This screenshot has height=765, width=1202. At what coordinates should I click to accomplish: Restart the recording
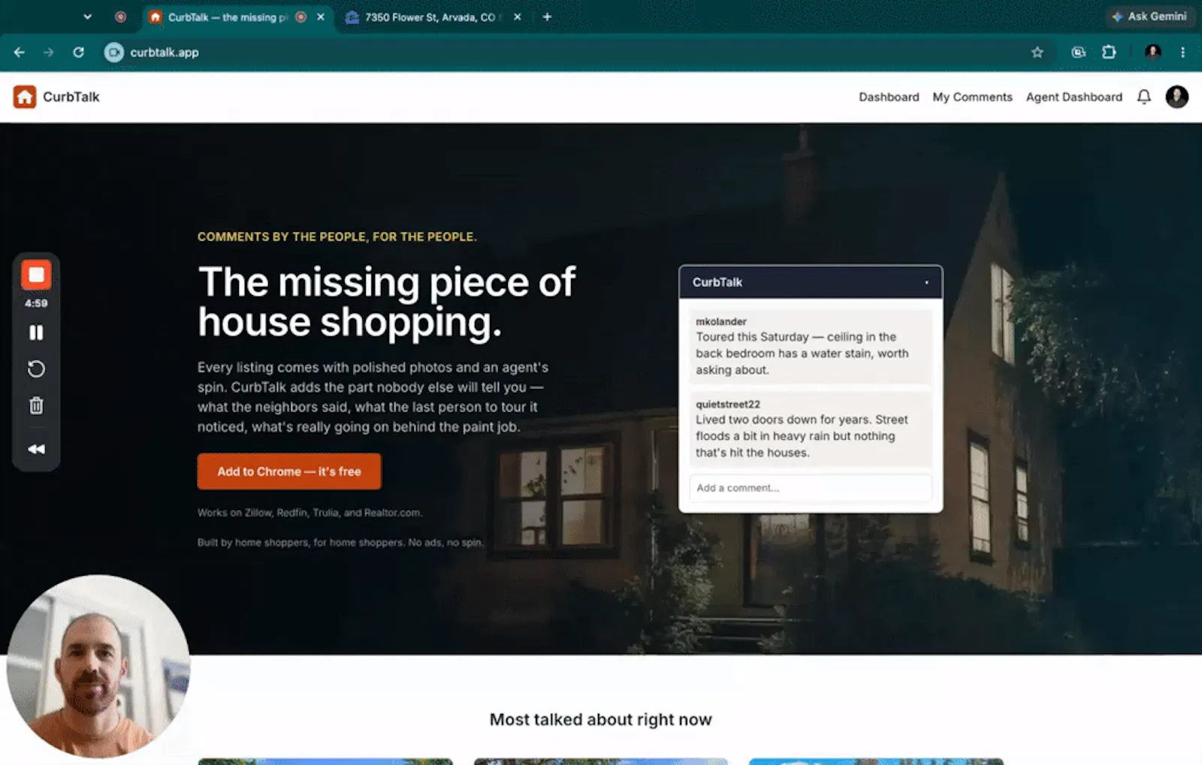tap(36, 369)
